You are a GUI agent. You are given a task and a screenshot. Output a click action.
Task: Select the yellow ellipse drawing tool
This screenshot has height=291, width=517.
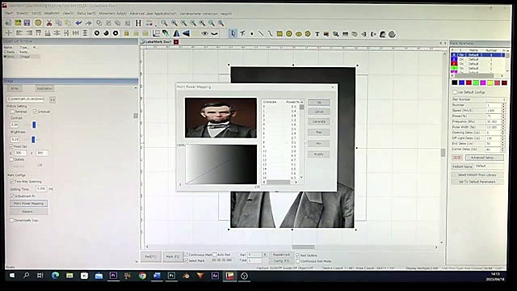pyautogui.click(x=298, y=34)
